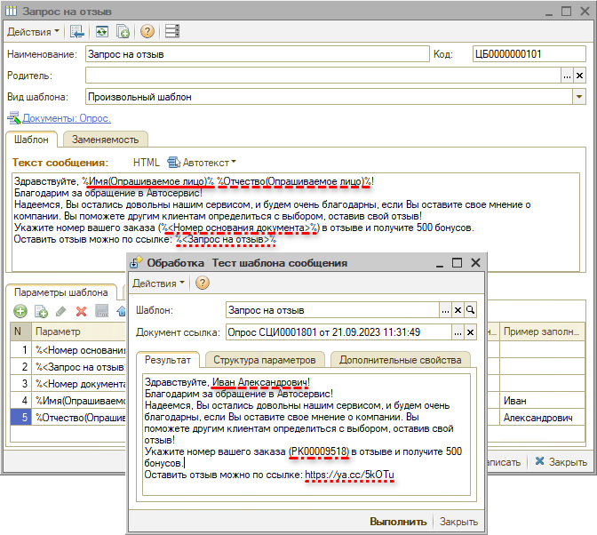Click the copy-with-plus toolbar icon
Image resolution: width=597 pixels, height=535 pixels.
point(123,32)
